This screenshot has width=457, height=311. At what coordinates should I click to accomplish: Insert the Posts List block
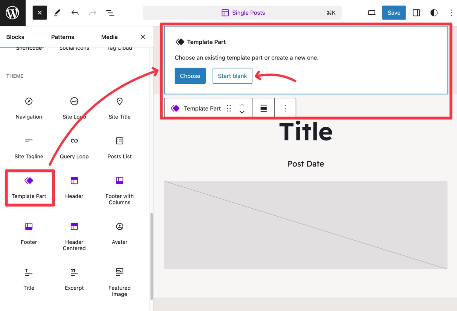[x=119, y=148]
